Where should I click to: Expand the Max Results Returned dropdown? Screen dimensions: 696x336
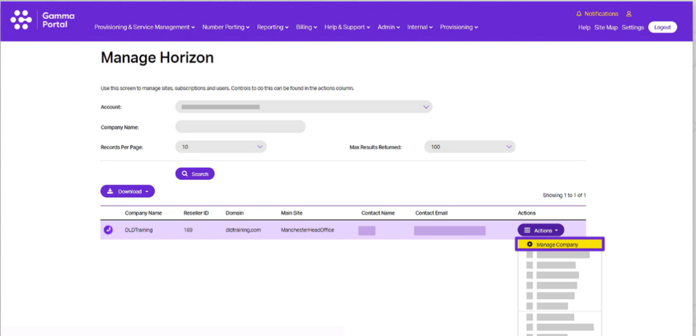[x=470, y=147]
